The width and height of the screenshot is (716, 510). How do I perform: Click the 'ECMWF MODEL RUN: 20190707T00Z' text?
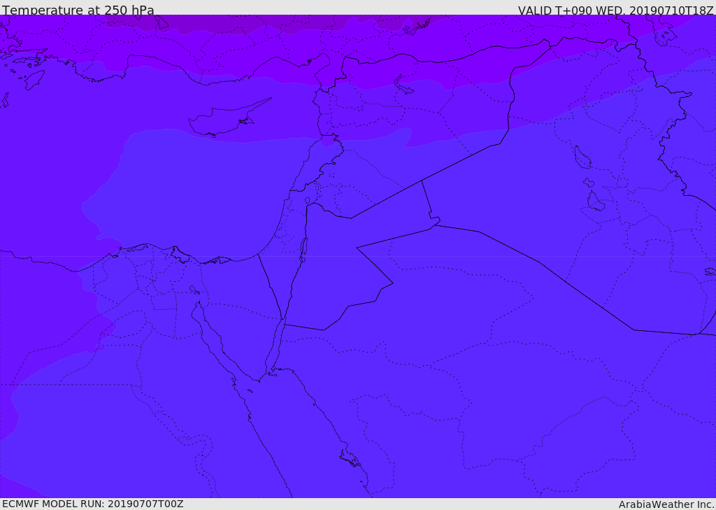(x=93, y=504)
